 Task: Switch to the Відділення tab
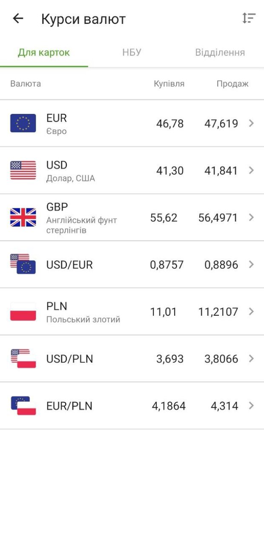point(220,52)
